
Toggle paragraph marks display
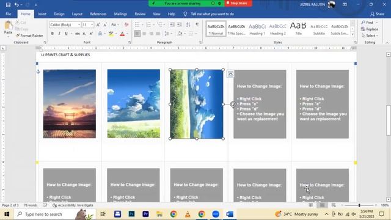[x=197, y=24]
